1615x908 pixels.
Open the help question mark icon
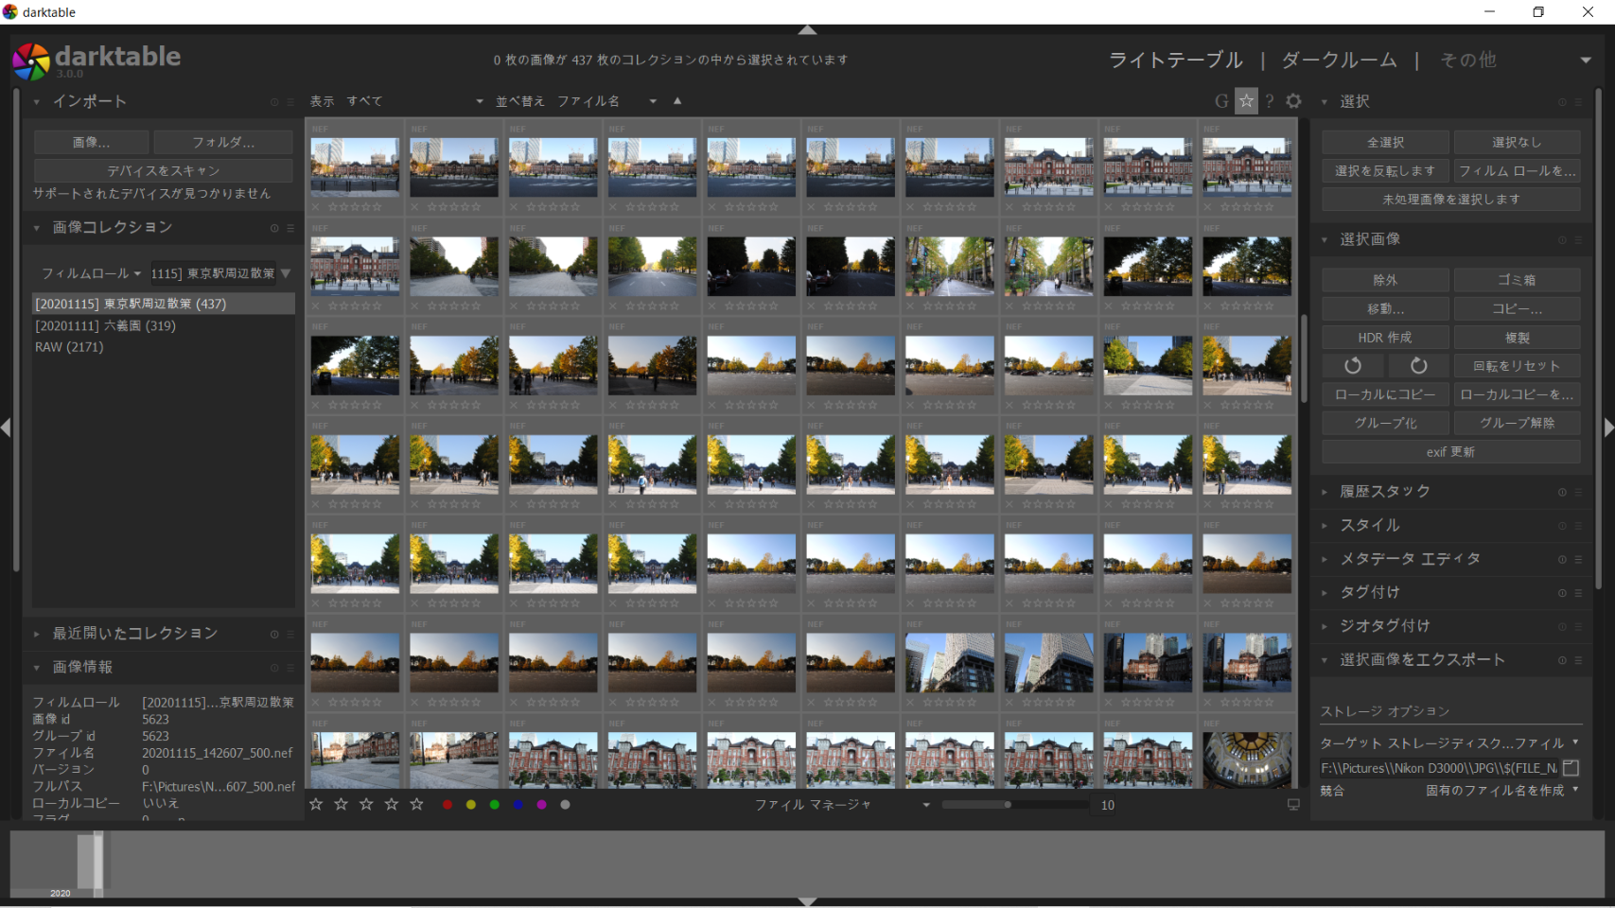click(1270, 101)
